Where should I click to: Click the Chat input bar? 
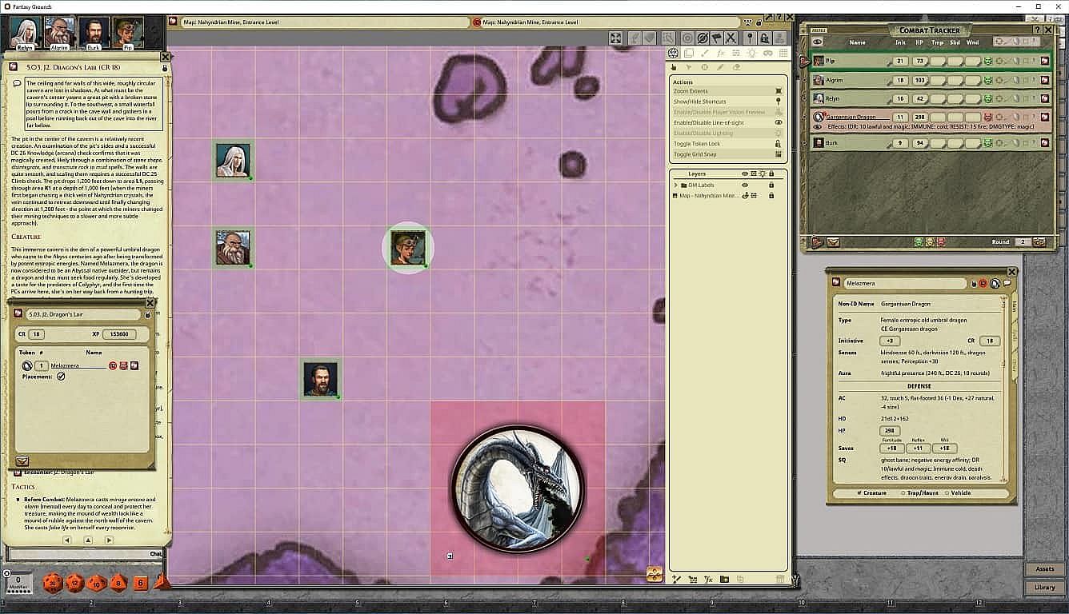click(86, 553)
